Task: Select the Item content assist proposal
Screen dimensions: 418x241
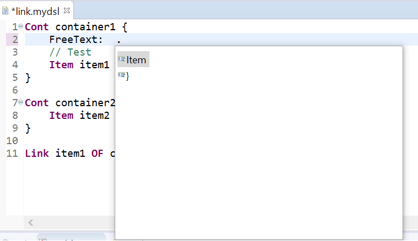Action: click(x=133, y=59)
